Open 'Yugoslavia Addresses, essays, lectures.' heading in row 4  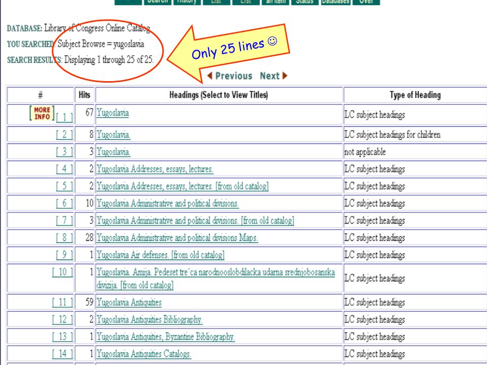click(x=155, y=169)
